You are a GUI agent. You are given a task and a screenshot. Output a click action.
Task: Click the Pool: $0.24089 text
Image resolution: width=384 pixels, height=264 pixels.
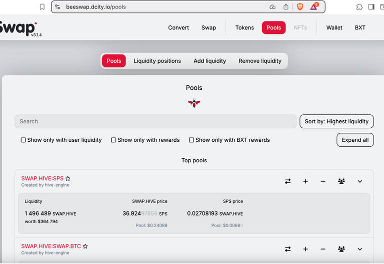(151, 226)
